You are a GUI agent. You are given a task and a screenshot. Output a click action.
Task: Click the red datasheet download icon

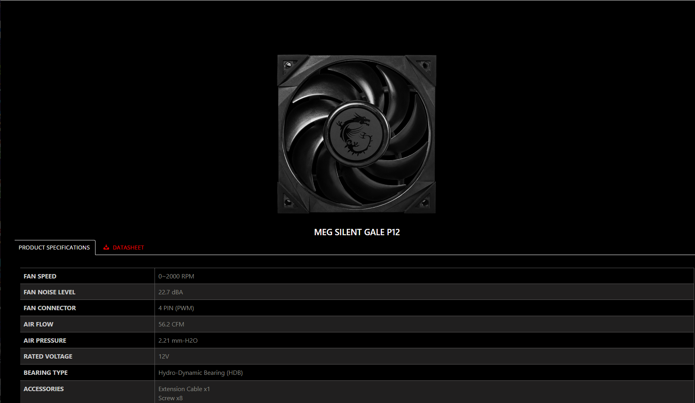[106, 248]
